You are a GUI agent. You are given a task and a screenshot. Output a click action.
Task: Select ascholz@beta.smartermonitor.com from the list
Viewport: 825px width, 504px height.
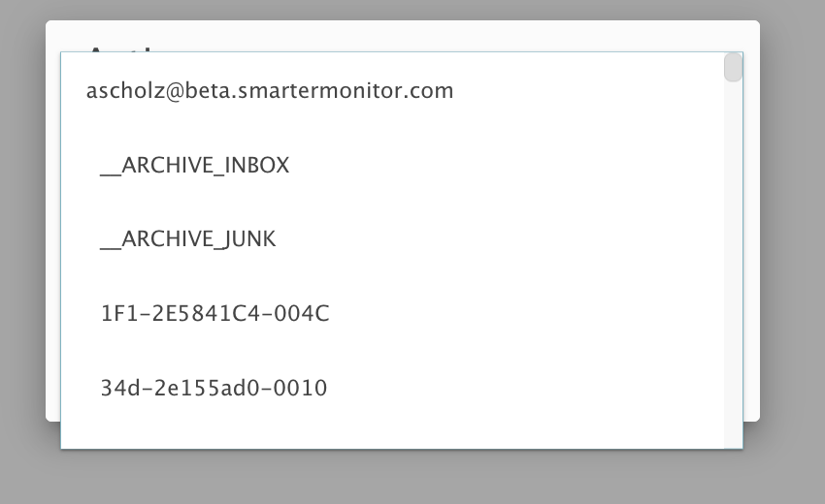pyautogui.click(x=270, y=91)
